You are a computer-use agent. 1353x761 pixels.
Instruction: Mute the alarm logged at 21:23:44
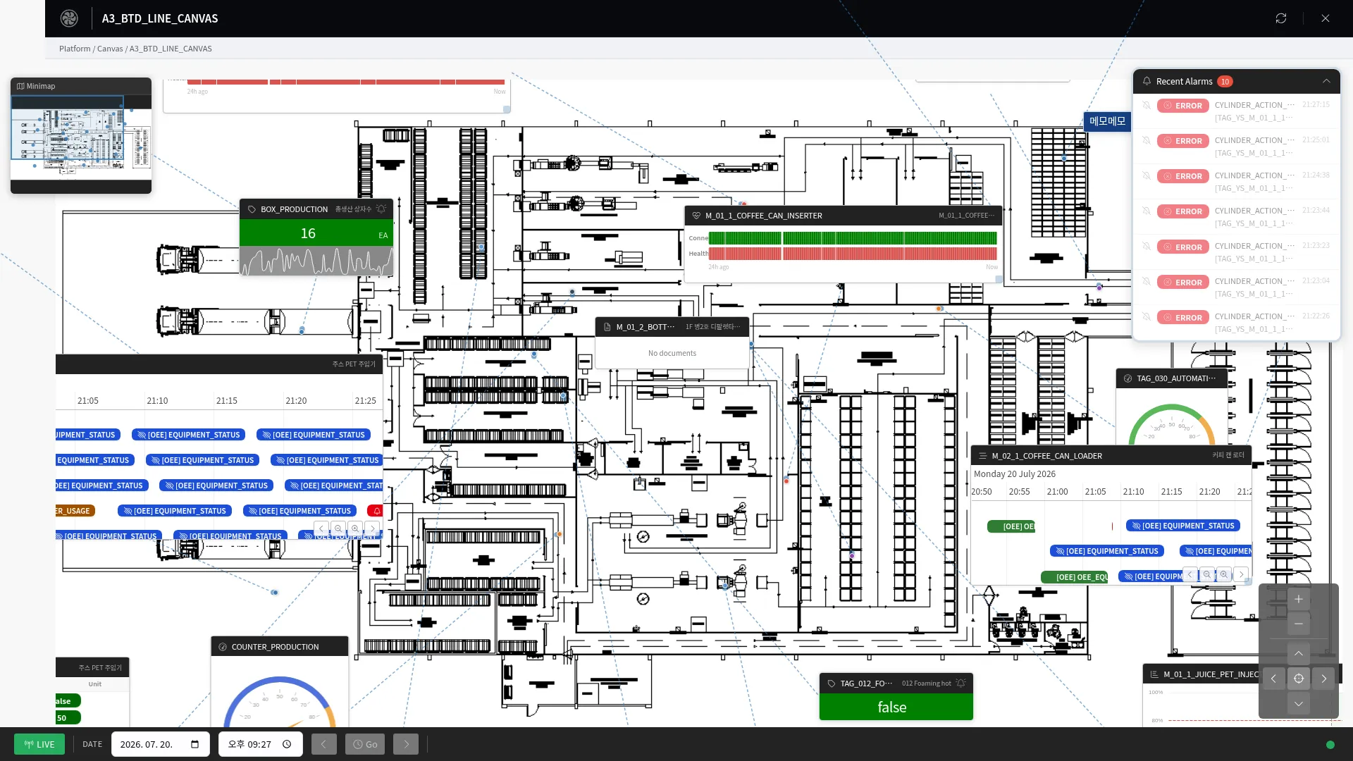click(1147, 211)
